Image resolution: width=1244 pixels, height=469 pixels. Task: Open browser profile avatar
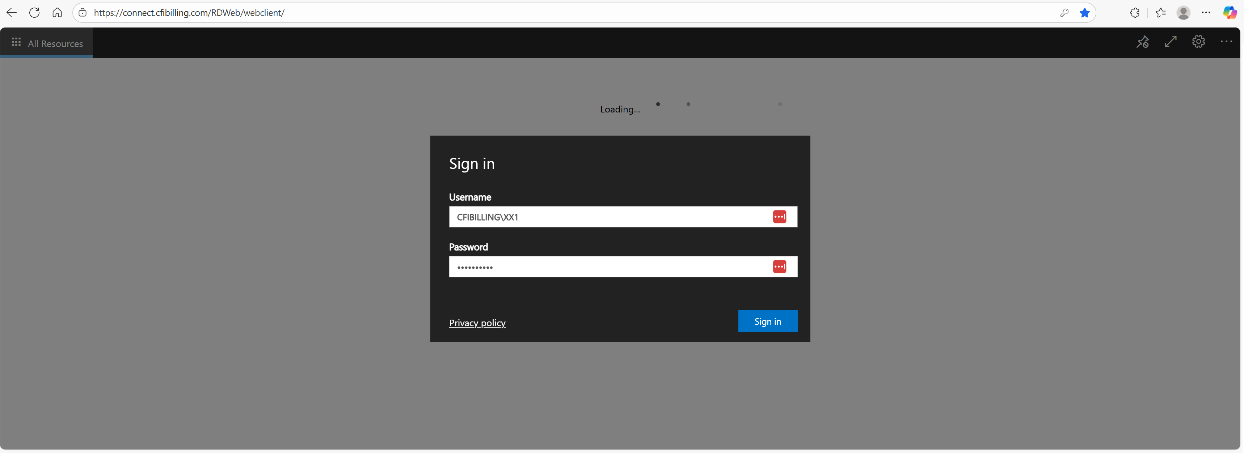[1183, 13]
